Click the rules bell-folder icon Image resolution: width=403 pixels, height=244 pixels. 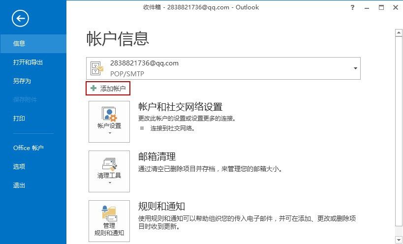tap(110, 213)
